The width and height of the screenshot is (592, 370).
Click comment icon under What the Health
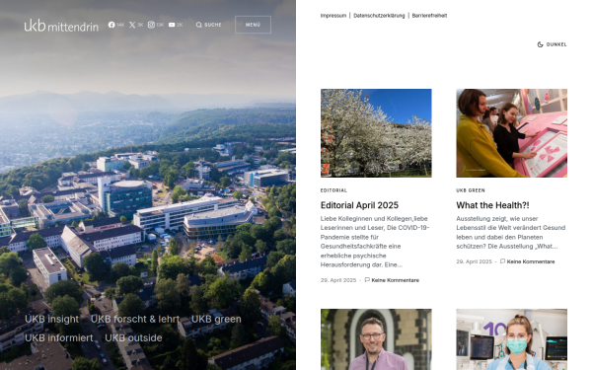pyautogui.click(x=502, y=261)
